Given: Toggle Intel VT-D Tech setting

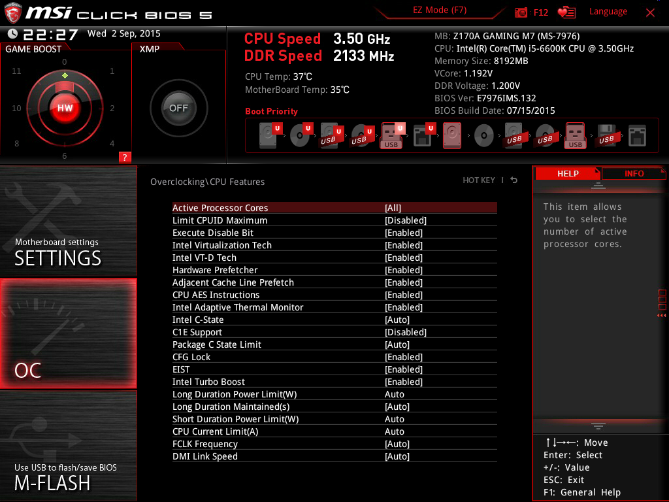Looking at the screenshot, I should (x=334, y=258).
